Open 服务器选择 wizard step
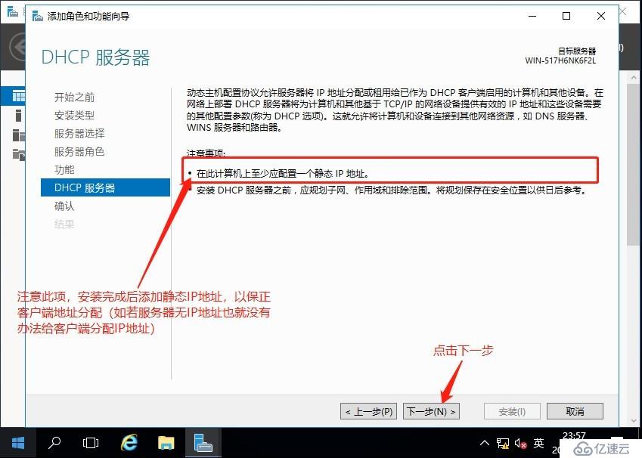 pyautogui.click(x=79, y=134)
